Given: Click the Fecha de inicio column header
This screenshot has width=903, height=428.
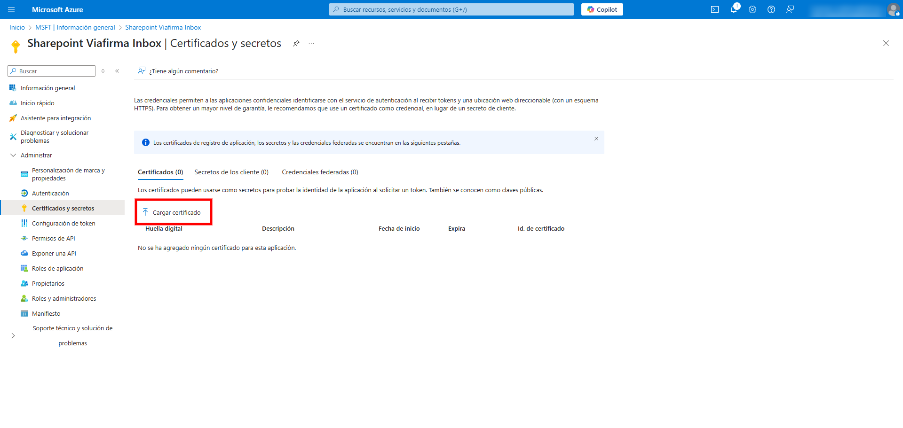Looking at the screenshot, I should [399, 229].
